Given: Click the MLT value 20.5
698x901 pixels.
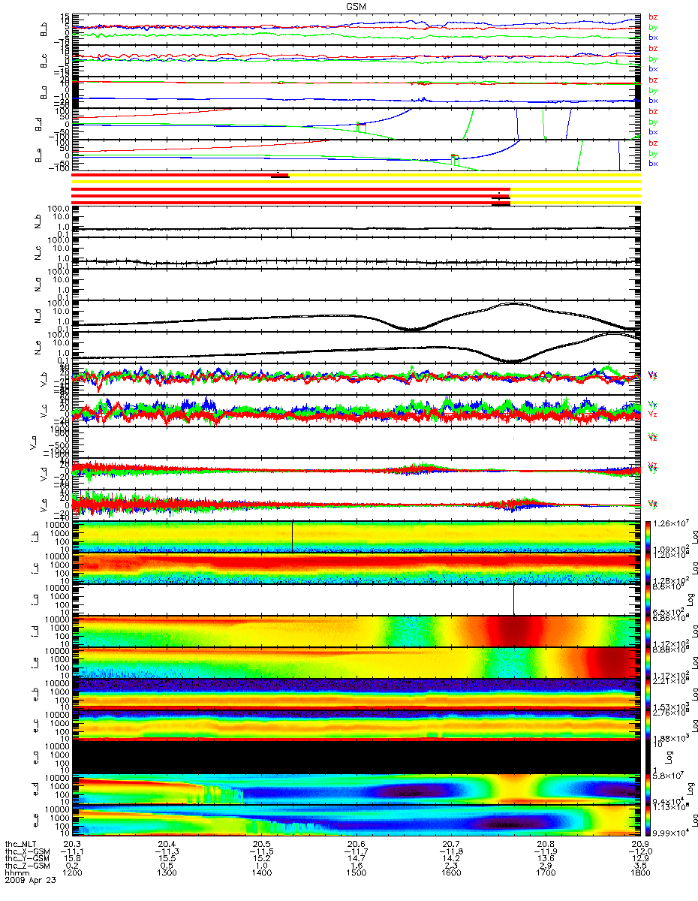Looking at the screenshot, I should (260, 845).
